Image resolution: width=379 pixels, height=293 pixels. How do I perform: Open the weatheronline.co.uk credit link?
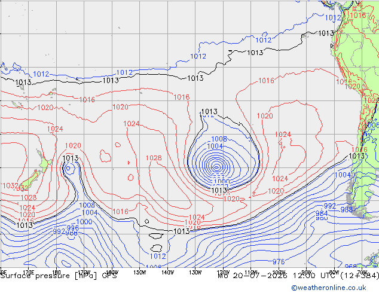tap(329, 288)
